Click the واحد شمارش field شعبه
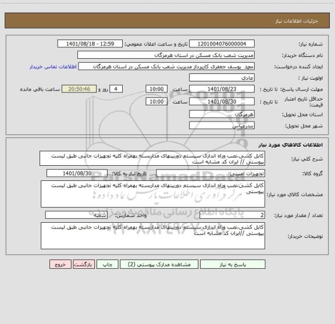This screenshot has height=324, width=335. pyautogui.click(x=76, y=215)
